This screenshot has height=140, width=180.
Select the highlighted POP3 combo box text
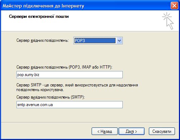click(95, 41)
